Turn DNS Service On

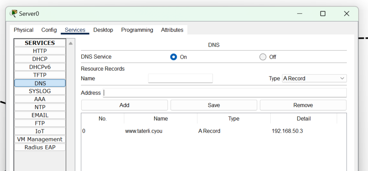pos(174,57)
